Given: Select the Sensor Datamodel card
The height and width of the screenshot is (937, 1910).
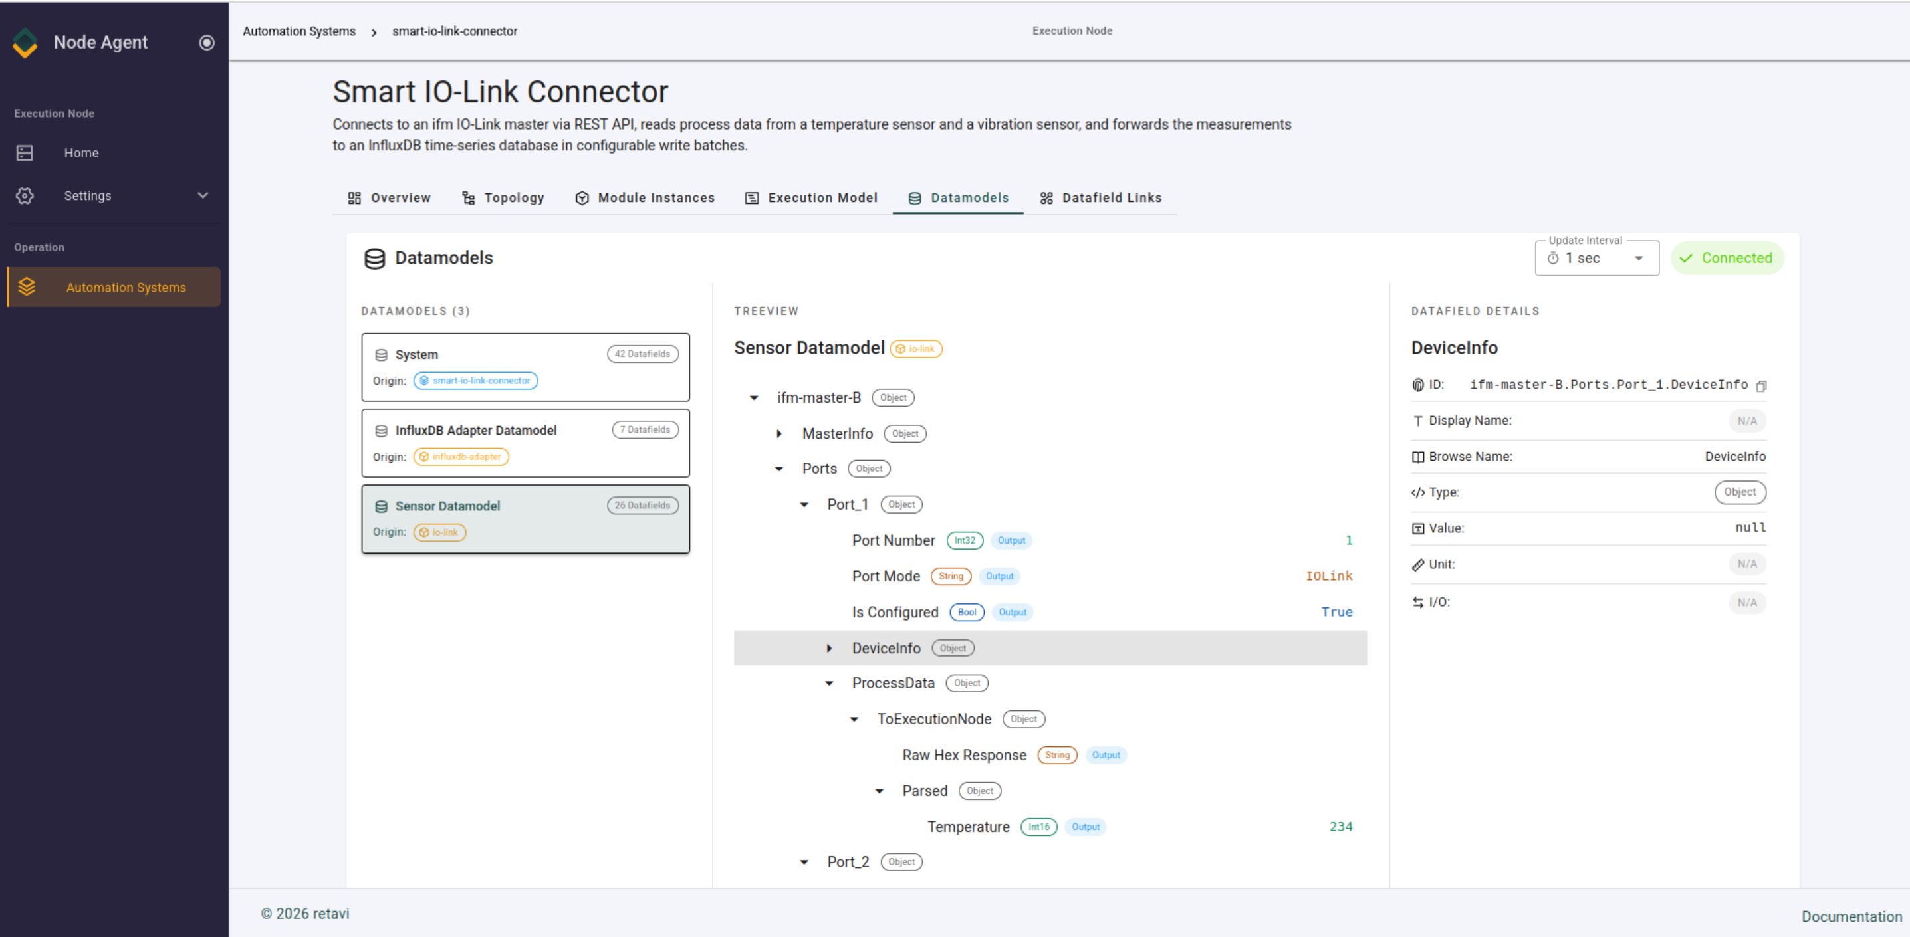Looking at the screenshot, I should (525, 519).
